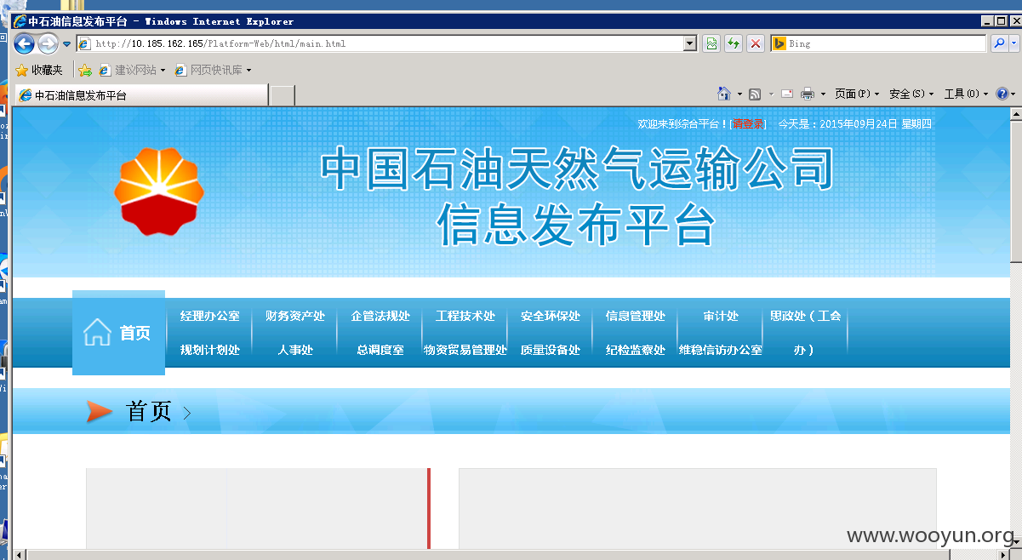
Task: Click the date text 2015年09月24日 星期四
Action: click(876, 124)
